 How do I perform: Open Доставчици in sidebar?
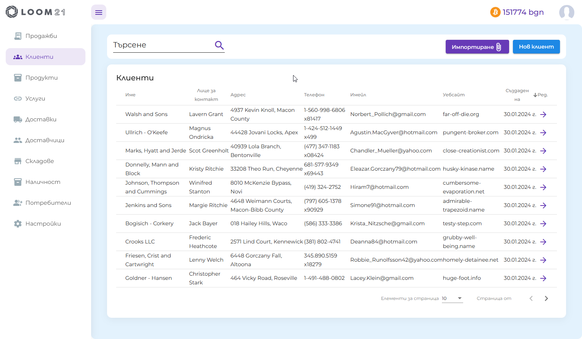(46, 140)
